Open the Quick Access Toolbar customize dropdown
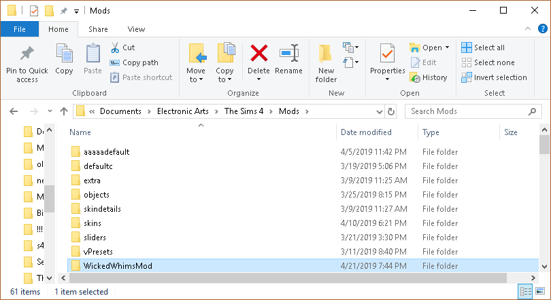Screen dimensions: 551x300 coord(76,12)
